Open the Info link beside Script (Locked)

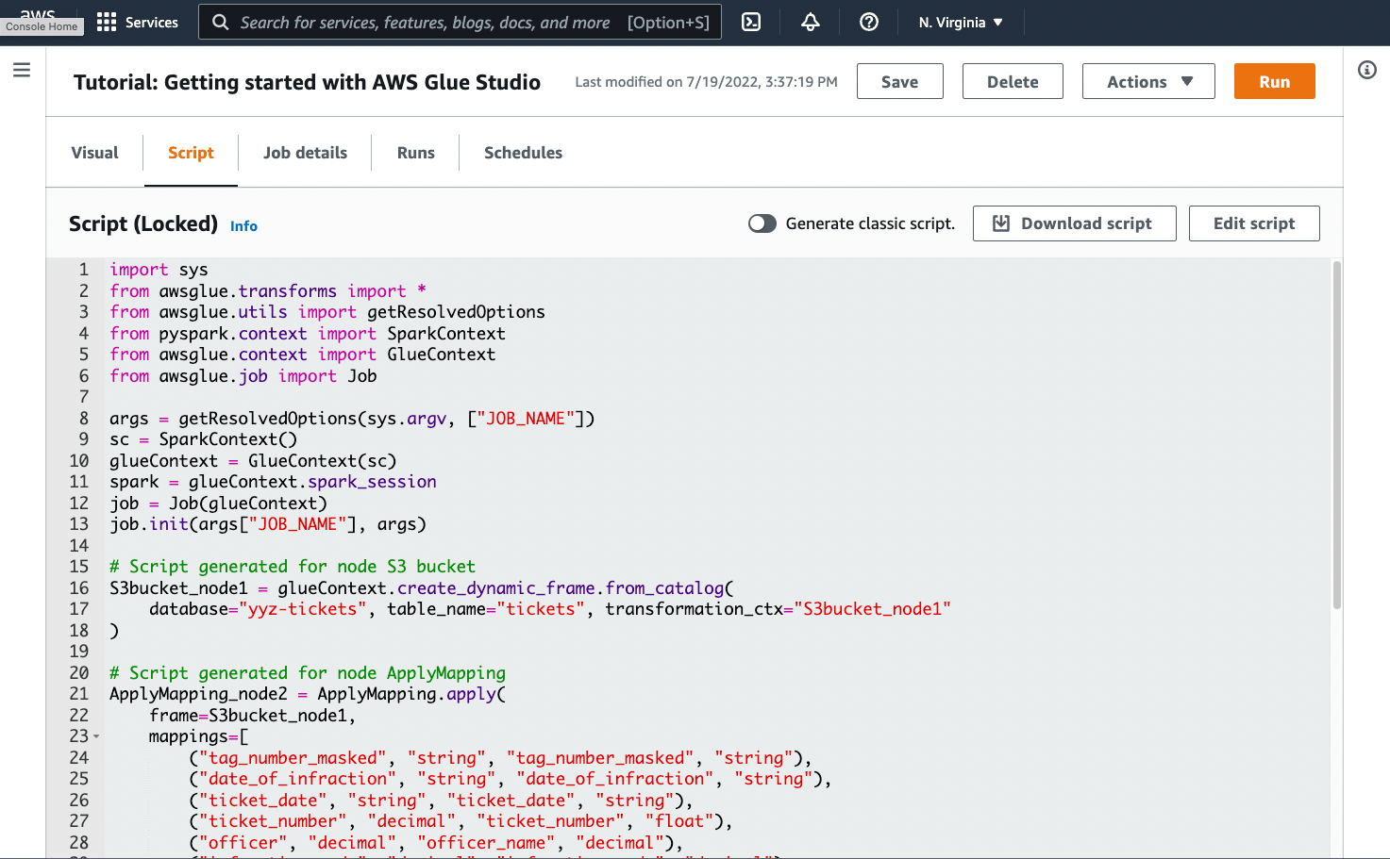click(x=243, y=225)
